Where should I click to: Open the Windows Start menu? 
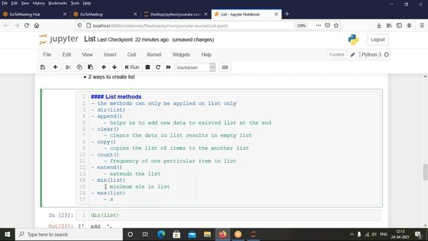pos(7,234)
